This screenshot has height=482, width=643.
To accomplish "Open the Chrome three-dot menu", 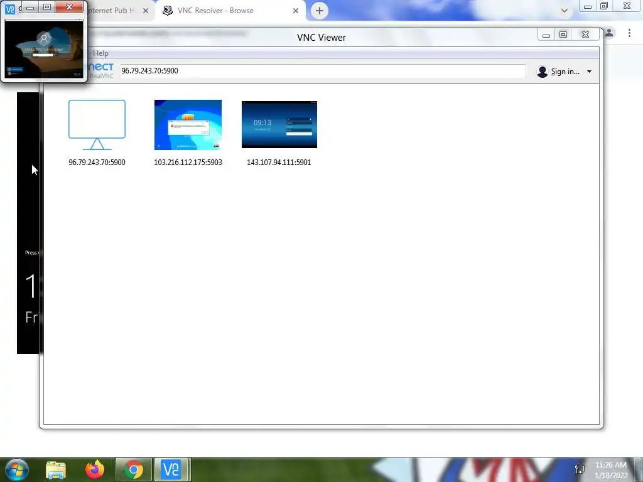I will (629, 33).
